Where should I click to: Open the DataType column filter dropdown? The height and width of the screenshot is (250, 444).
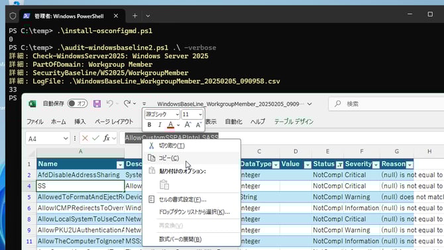click(x=276, y=165)
